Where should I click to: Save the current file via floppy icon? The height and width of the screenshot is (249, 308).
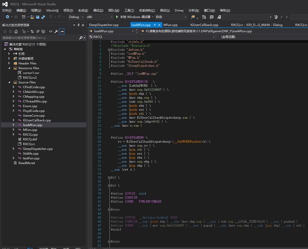[38, 17]
